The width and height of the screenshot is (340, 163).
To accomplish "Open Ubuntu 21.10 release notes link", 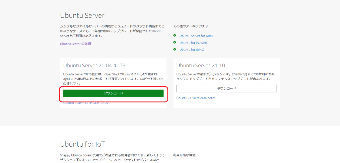I will click(x=196, y=98).
